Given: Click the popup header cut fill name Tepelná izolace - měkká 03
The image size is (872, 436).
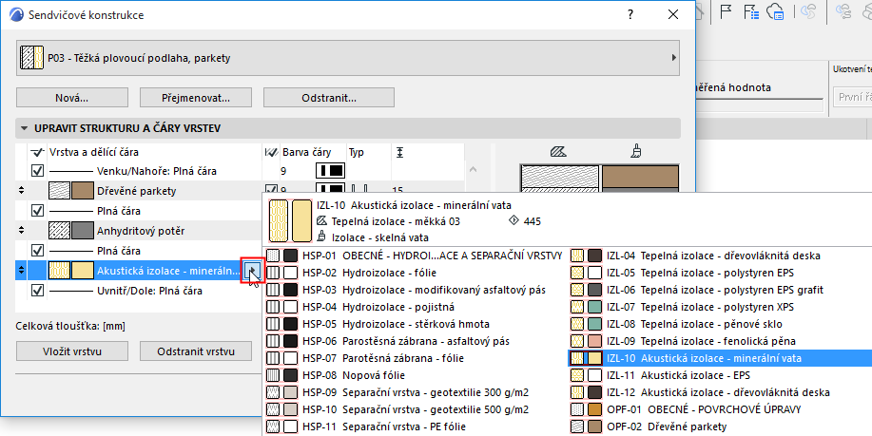Looking at the screenshot, I should tap(396, 221).
